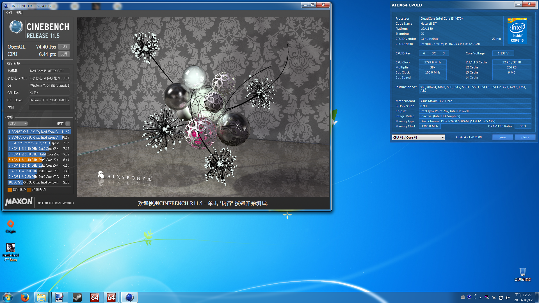Run the CPU benchmark with 执行 button
Screen dimensions: 539x303
coord(64,54)
